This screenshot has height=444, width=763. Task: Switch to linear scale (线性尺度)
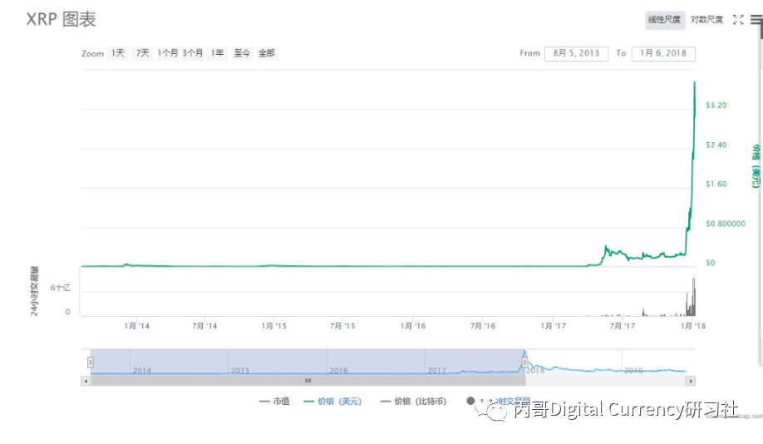665,20
